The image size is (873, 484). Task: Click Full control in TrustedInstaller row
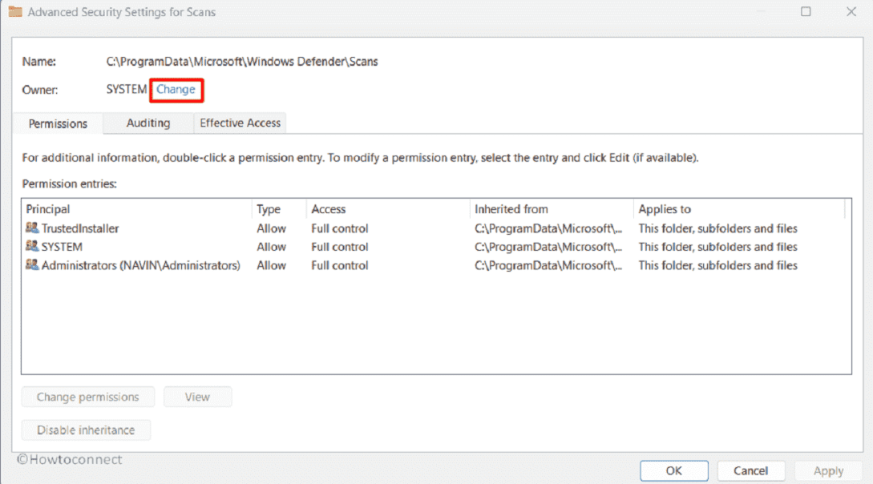pos(340,228)
